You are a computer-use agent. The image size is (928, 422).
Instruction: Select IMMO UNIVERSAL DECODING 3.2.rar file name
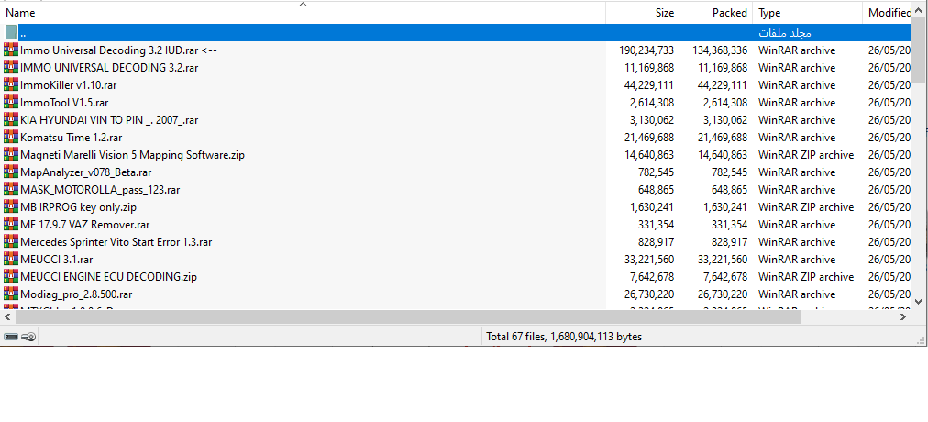click(x=109, y=68)
